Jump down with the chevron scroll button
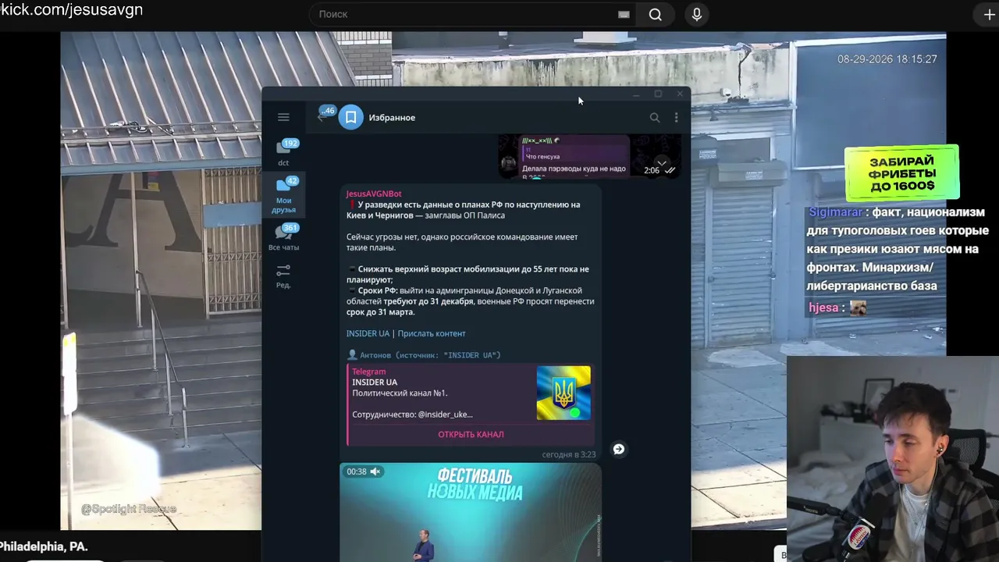Viewport: 999px width, 562px height. coord(662,162)
